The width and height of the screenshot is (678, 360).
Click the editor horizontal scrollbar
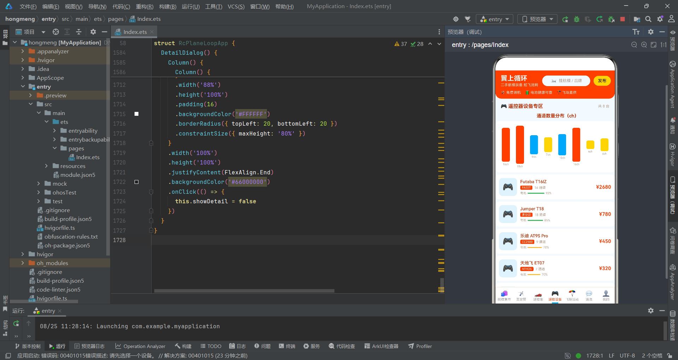pyautogui.click(x=244, y=291)
